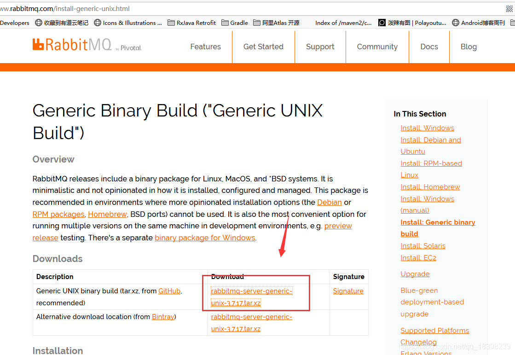Open Install: Solaris in the sidebar
The width and height of the screenshot is (515, 355).
click(x=423, y=245)
